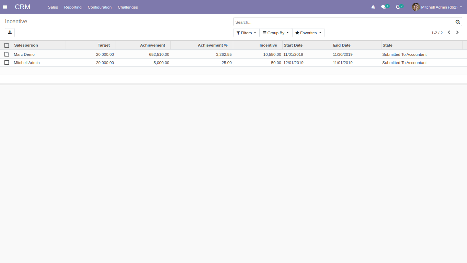Expand the Favorites dropdown
This screenshot has width=467, height=263.
[308, 33]
